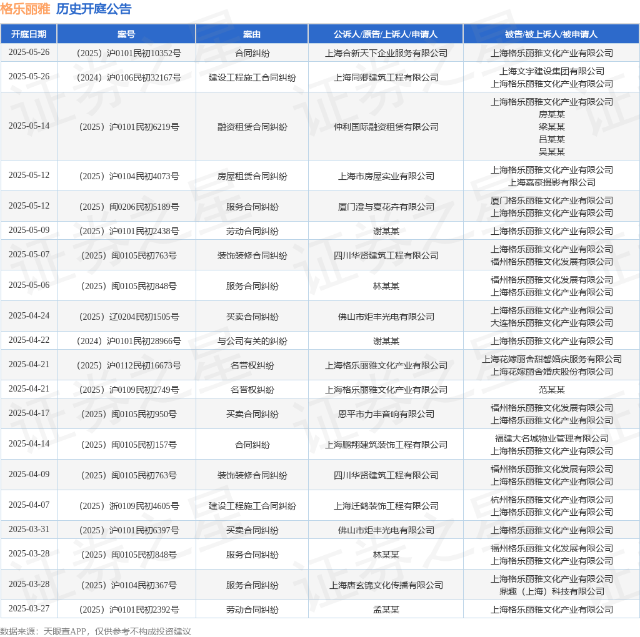Click defendant 厦门格乐丽雅文化产业有限公司
640x637 pixels.
[552, 200]
